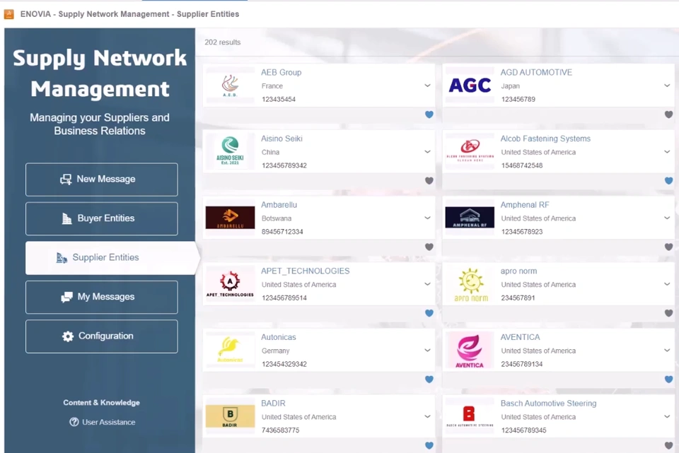Click 'Botswana' country text under Ambarellu
Screen dimensions: 679x453
[277, 218]
